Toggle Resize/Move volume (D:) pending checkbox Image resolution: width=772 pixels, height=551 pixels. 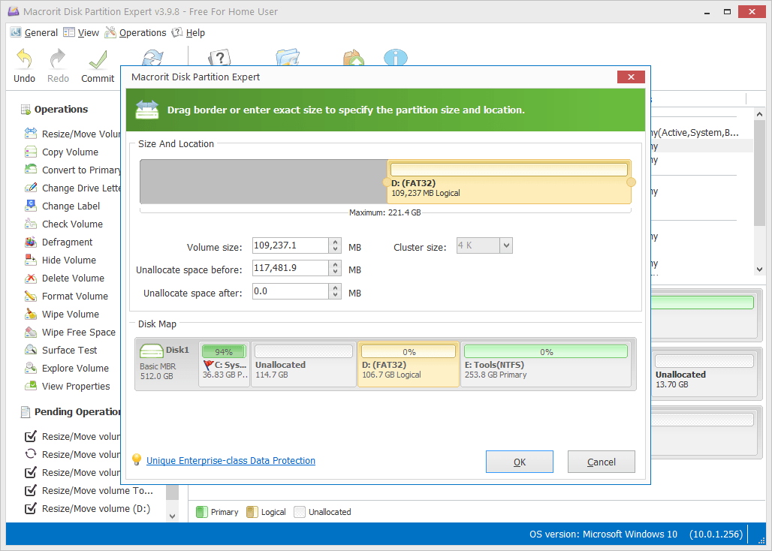point(31,508)
